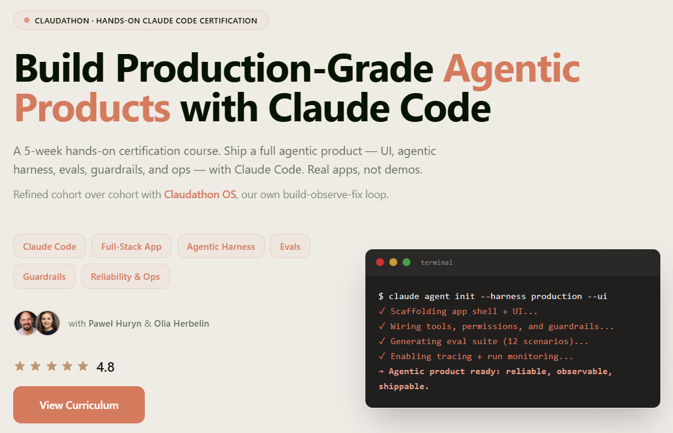
Task: Click the red terminal window dot
Action: tap(380, 262)
